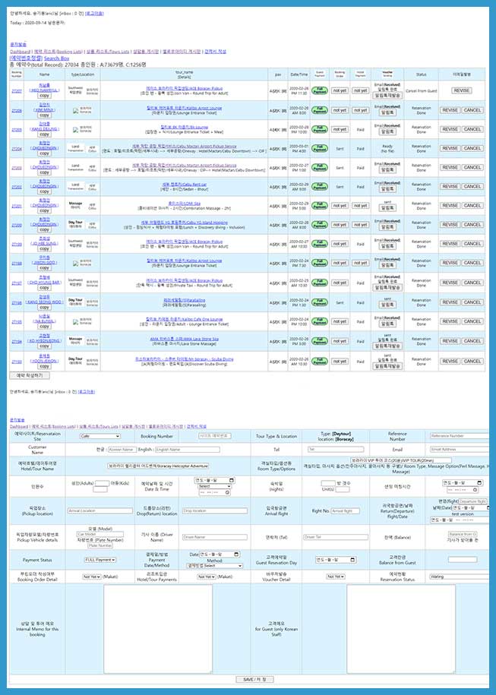Open the Search Box link
Screen dimensions: 496x695
coord(57,58)
